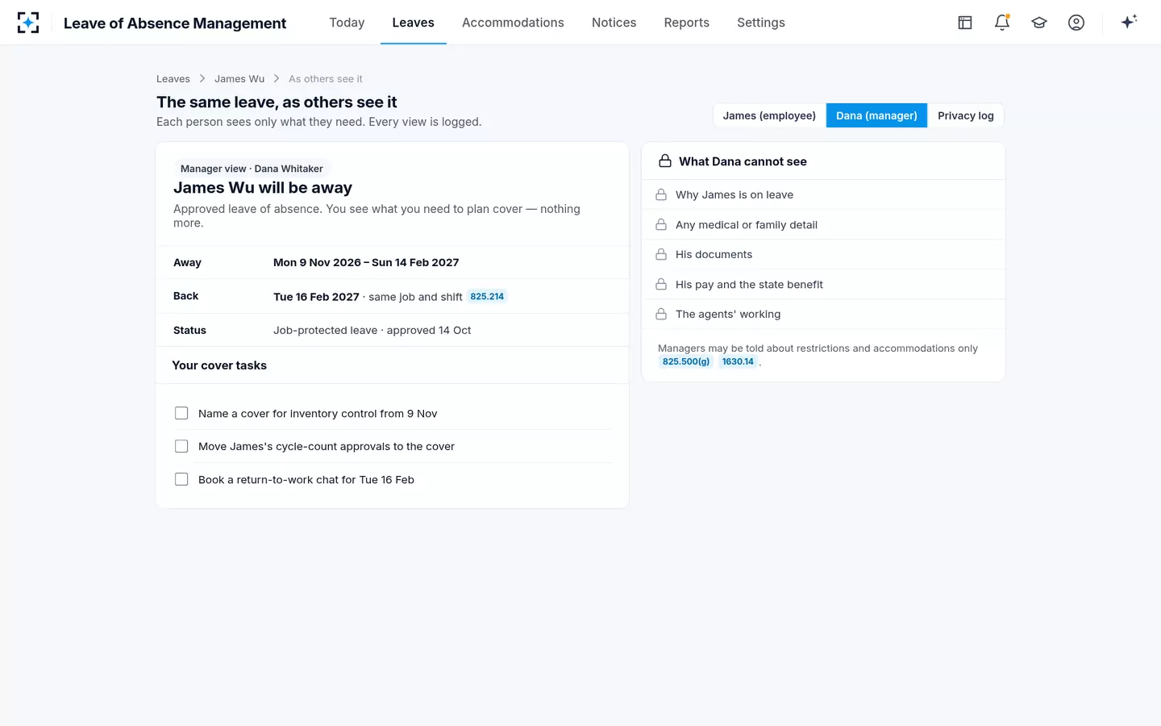Screen dimensions: 1161x726
Task: Open the Reports tab
Action: 686,23
